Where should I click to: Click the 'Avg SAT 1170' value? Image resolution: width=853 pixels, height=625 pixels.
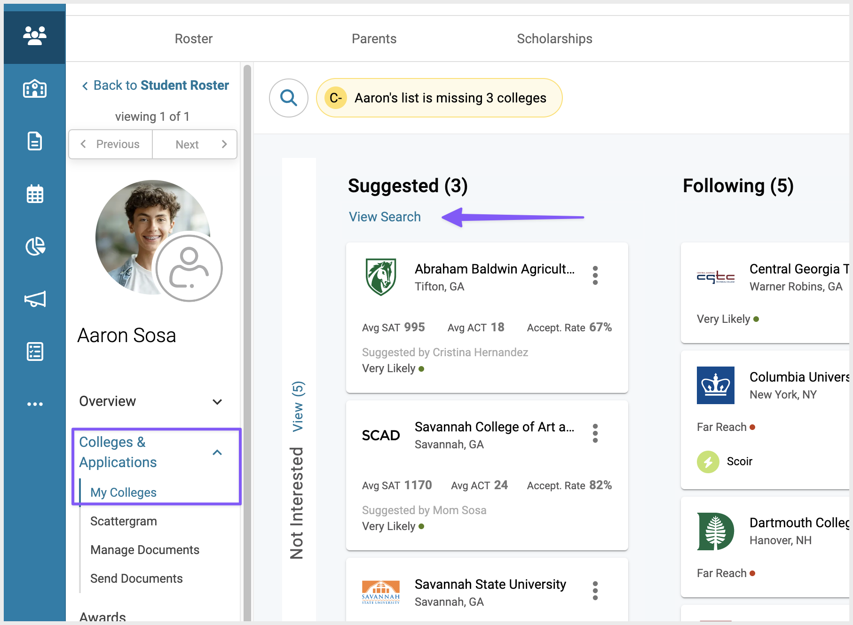pos(397,485)
